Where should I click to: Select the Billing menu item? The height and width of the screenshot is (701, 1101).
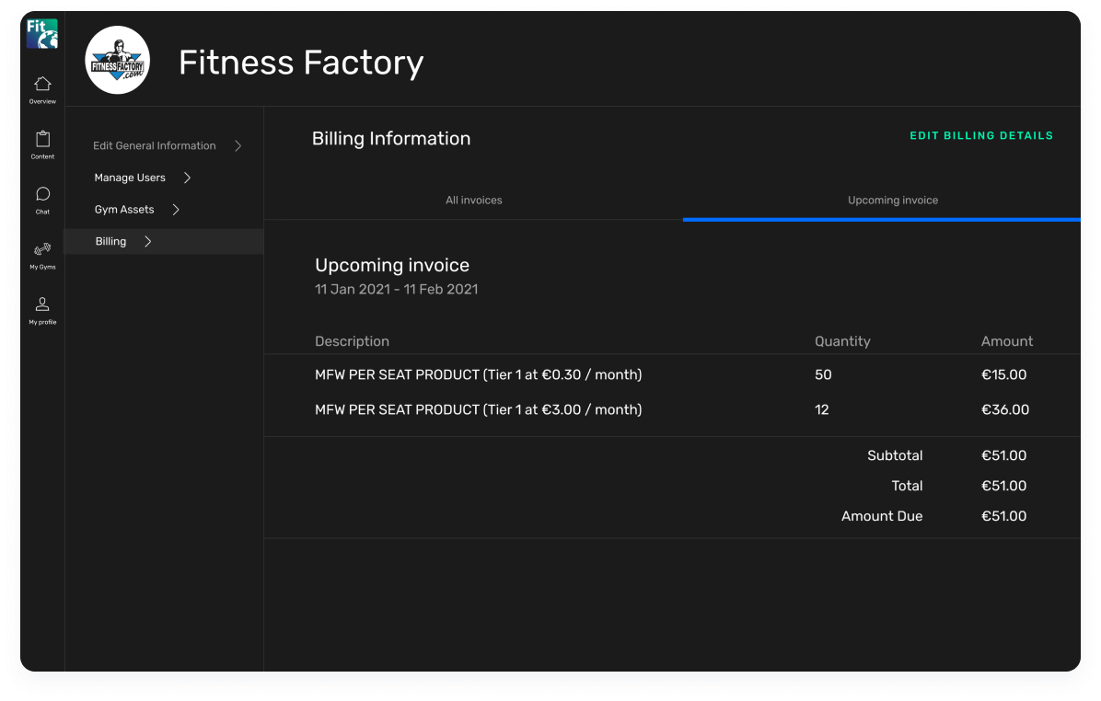coord(111,242)
